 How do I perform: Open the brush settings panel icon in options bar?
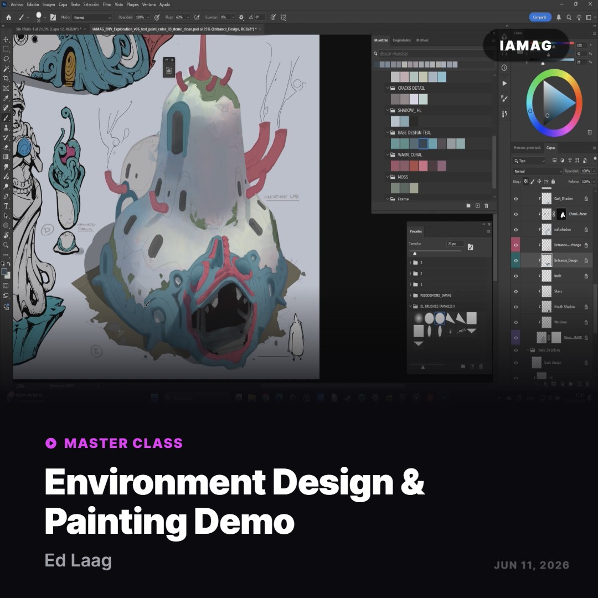53,17
